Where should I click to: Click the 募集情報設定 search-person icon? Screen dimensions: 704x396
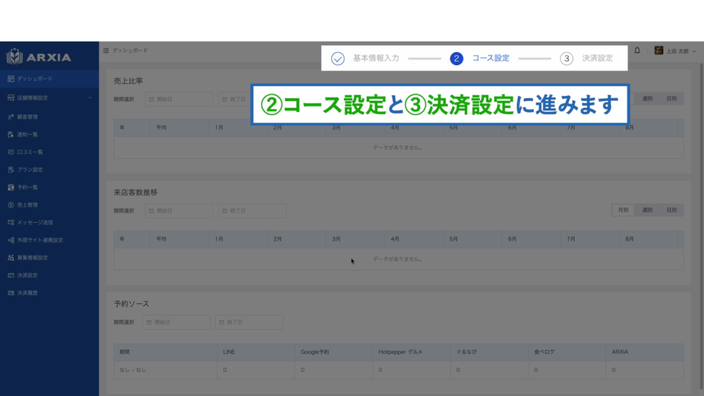click(11, 258)
